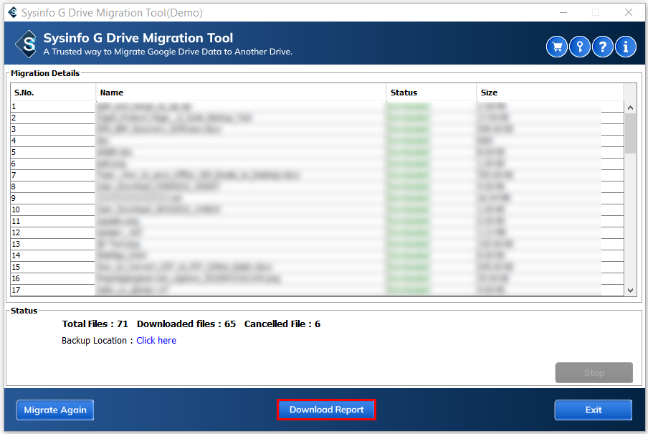Select row with serial number 16
The height and width of the screenshot is (434, 648).
pyautogui.click(x=317, y=278)
